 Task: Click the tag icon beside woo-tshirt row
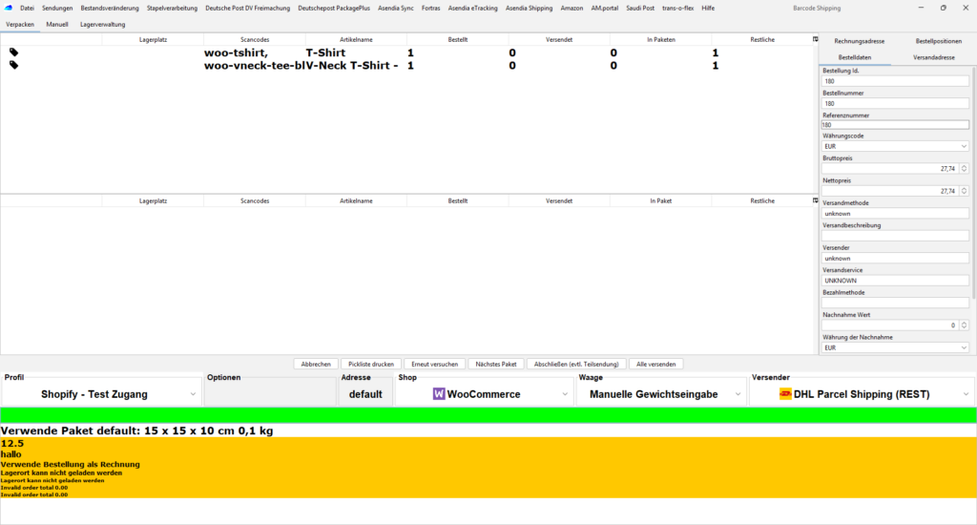click(x=14, y=52)
